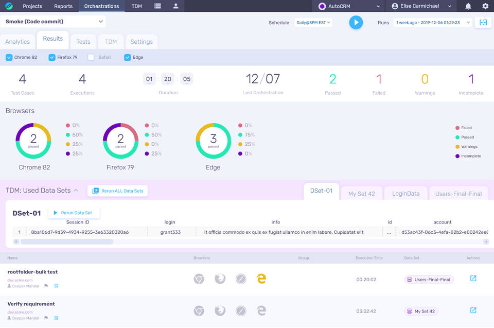The width and height of the screenshot is (494, 328).
Task: Collapse the TDM: Used Data Sets section
Action: click(77, 189)
